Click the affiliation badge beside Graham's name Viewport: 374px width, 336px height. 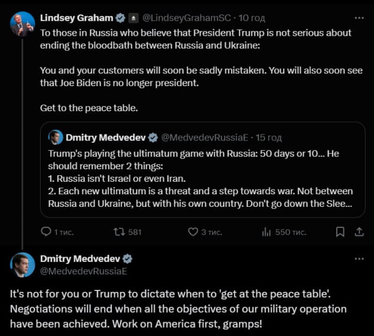(133, 17)
